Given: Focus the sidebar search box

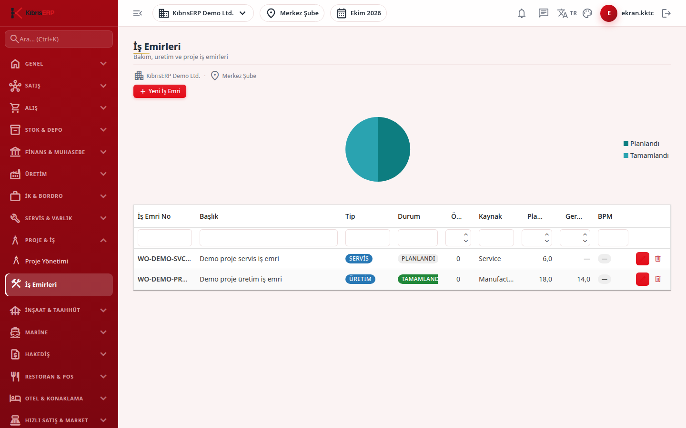Looking at the screenshot, I should [59, 39].
